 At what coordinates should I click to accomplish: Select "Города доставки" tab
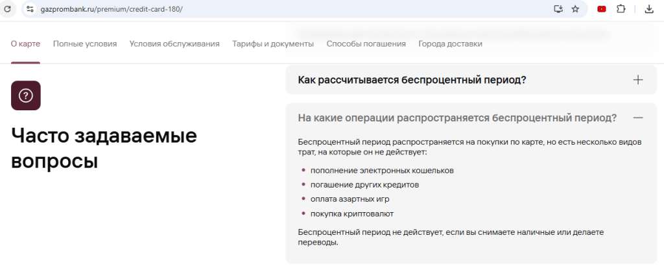pyautogui.click(x=450, y=43)
